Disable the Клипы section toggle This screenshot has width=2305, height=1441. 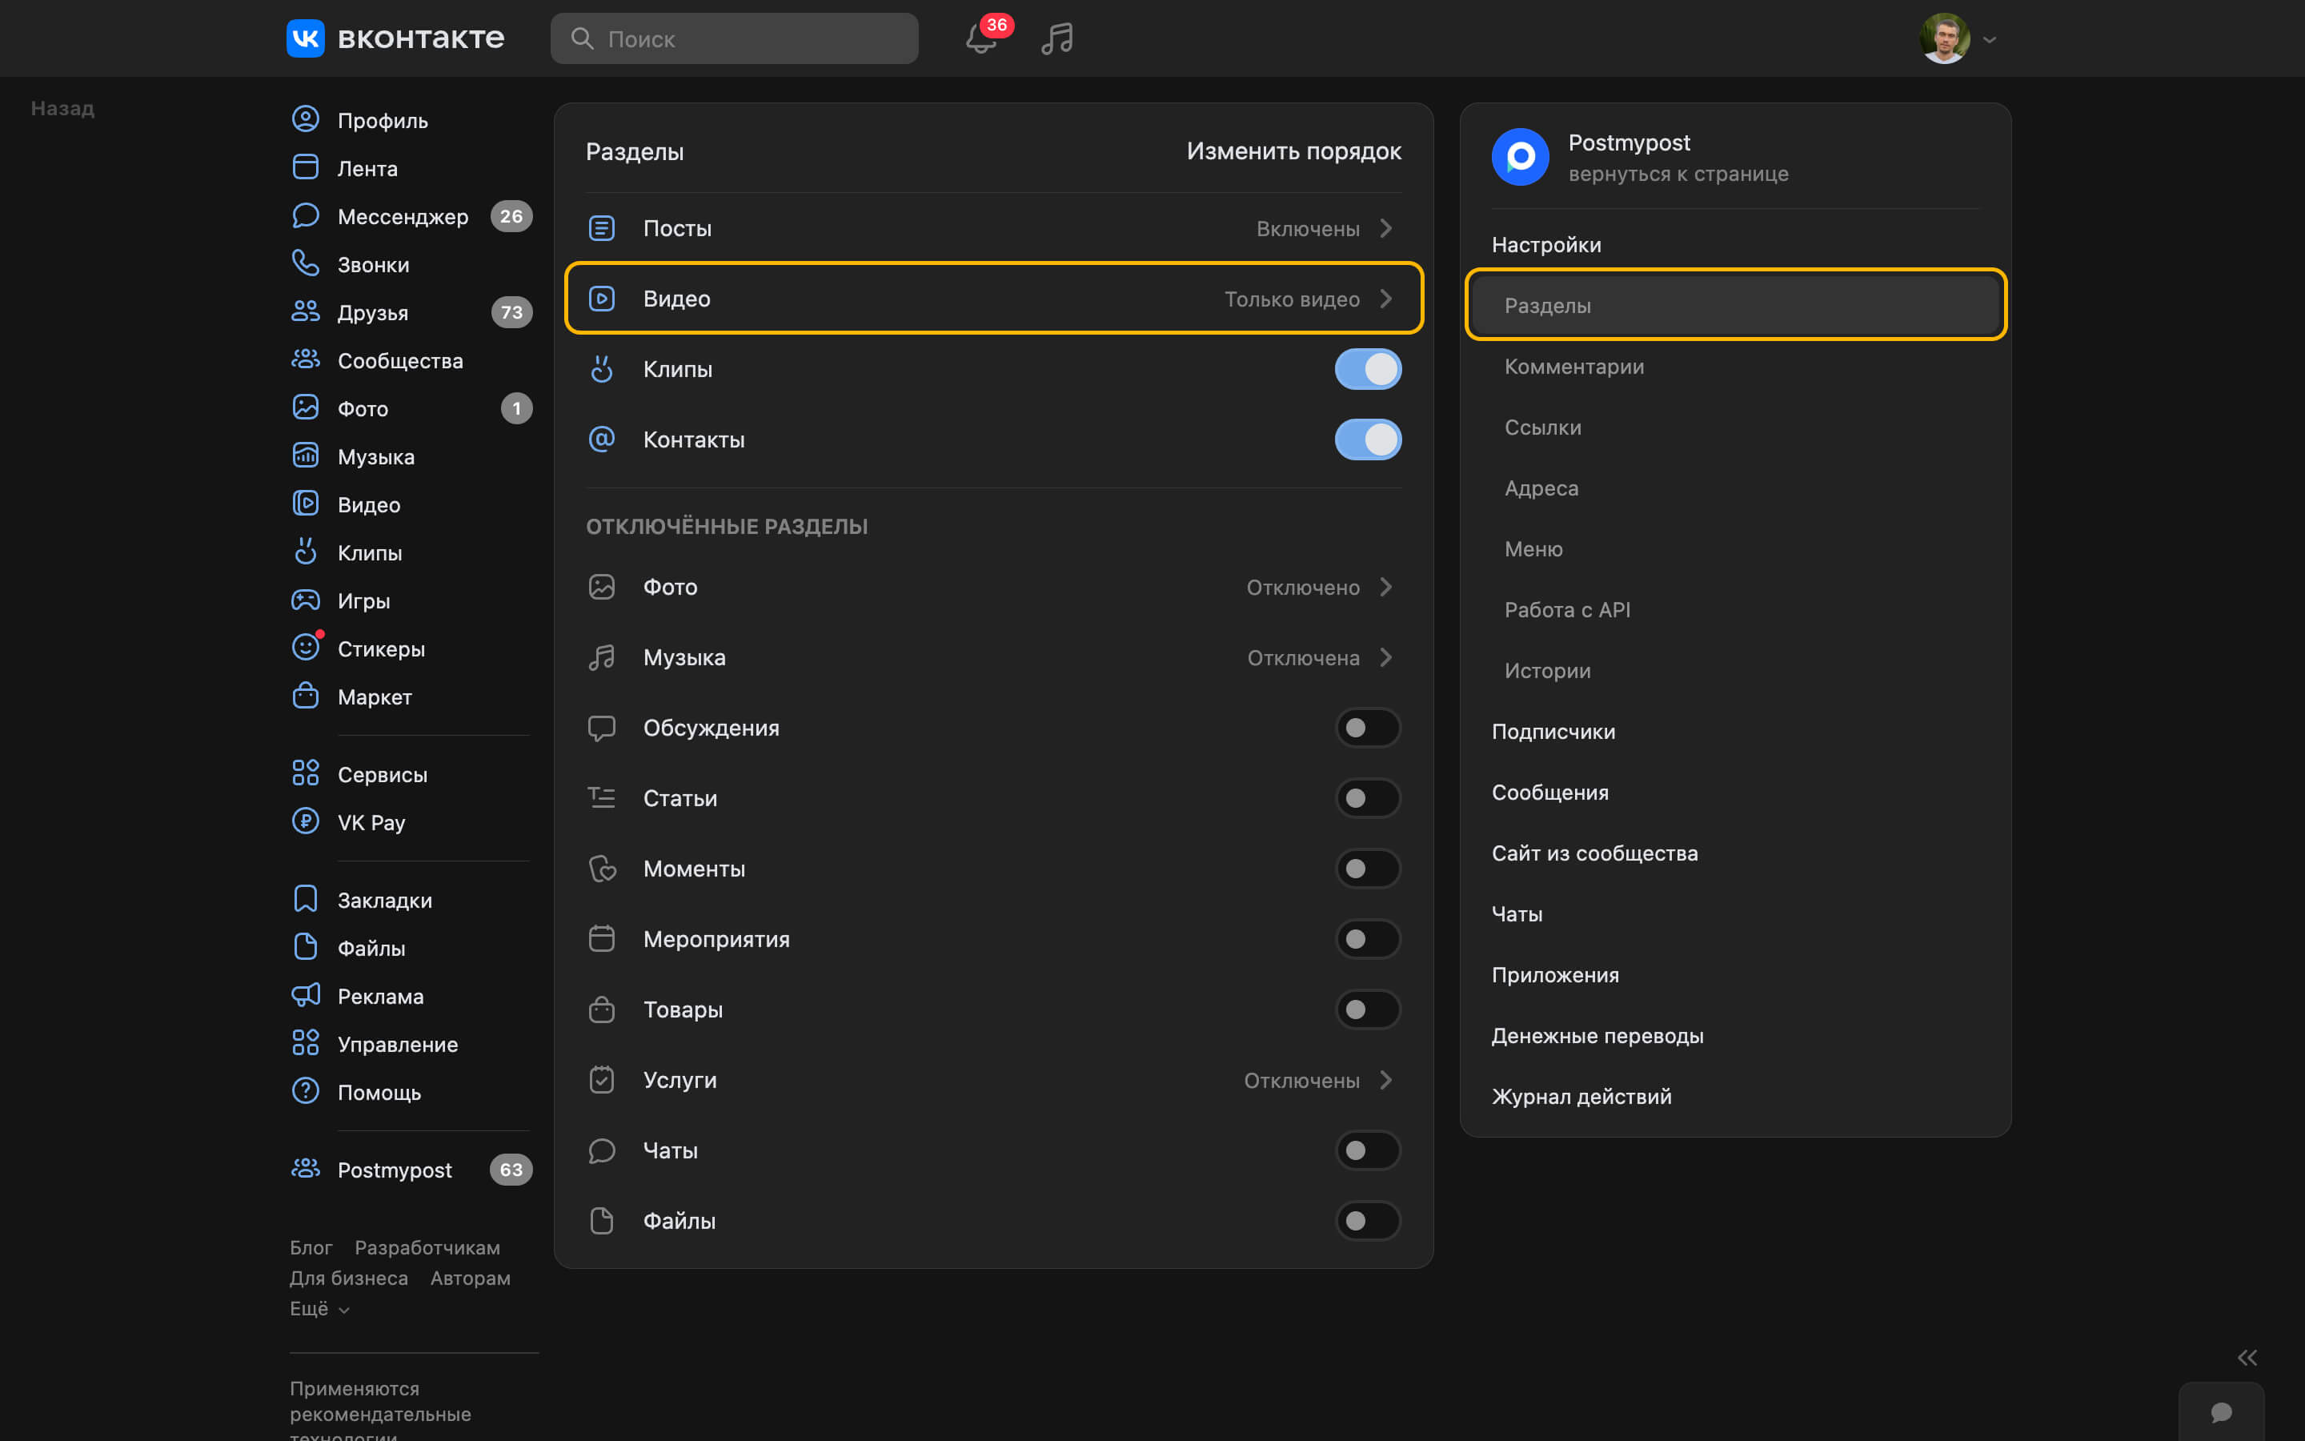(x=1368, y=370)
